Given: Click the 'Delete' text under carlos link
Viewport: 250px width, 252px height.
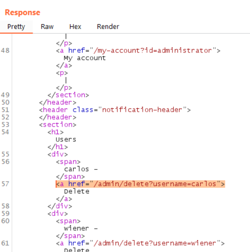Looking at the screenshot, I should coord(77,191).
